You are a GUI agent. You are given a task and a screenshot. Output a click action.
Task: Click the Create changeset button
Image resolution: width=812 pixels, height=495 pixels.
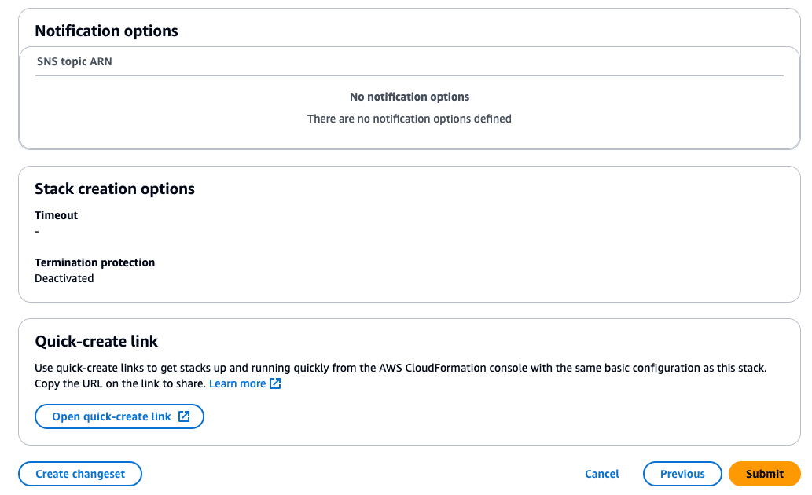[79, 473]
